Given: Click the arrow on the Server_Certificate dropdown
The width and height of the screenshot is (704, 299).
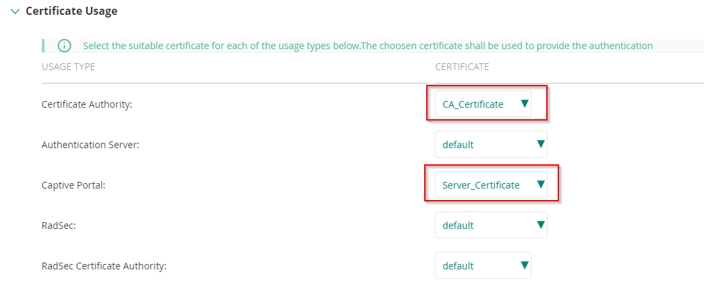Looking at the screenshot, I should (540, 185).
